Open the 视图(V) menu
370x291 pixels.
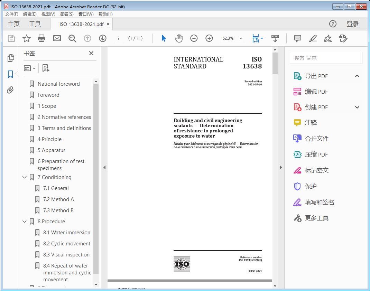[48, 14]
